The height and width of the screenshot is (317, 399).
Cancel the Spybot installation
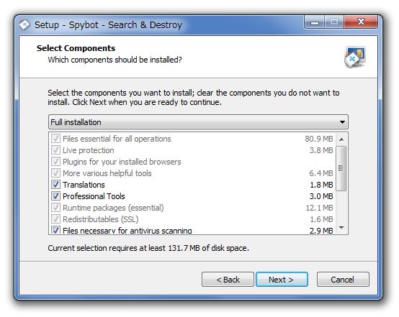343,280
